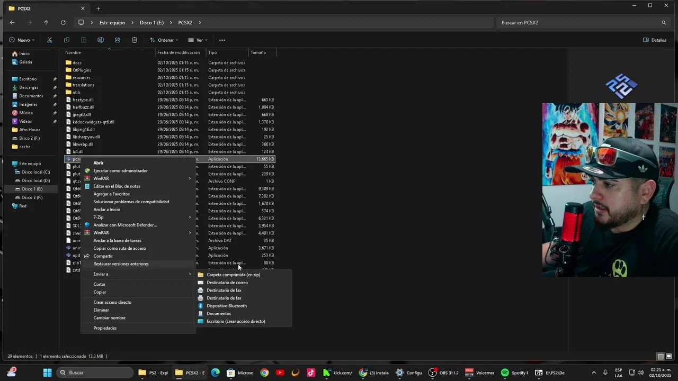This screenshot has width=678, height=381.
Task: Open the three-dots more options menu
Action: pyautogui.click(x=222, y=40)
